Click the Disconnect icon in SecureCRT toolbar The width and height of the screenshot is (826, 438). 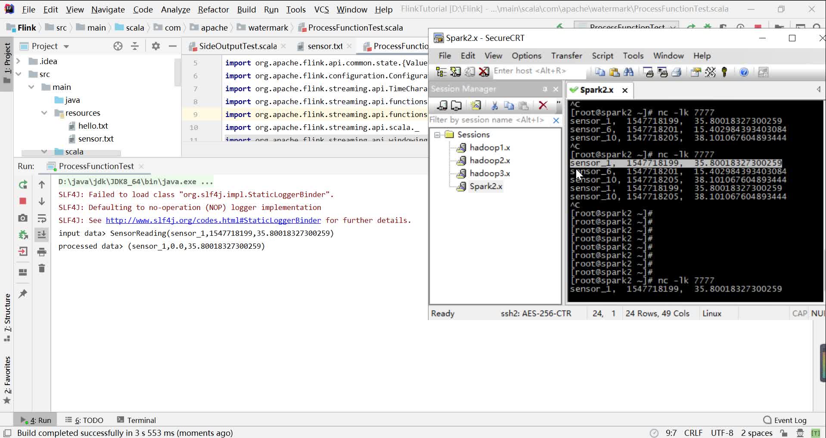pyautogui.click(x=484, y=72)
